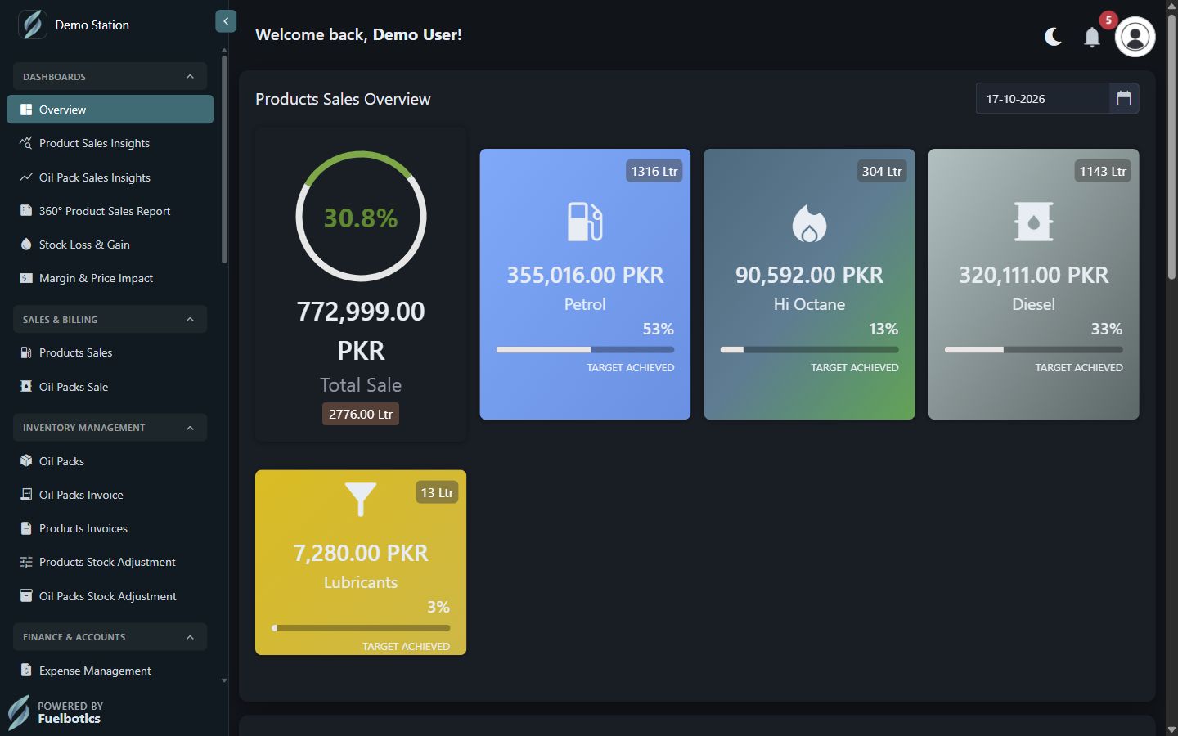Open Expense Management page
This screenshot has width=1178, height=736.
pyautogui.click(x=110, y=671)
